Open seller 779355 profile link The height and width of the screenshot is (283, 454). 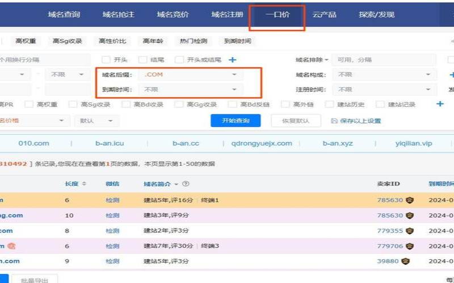point(390,231)
